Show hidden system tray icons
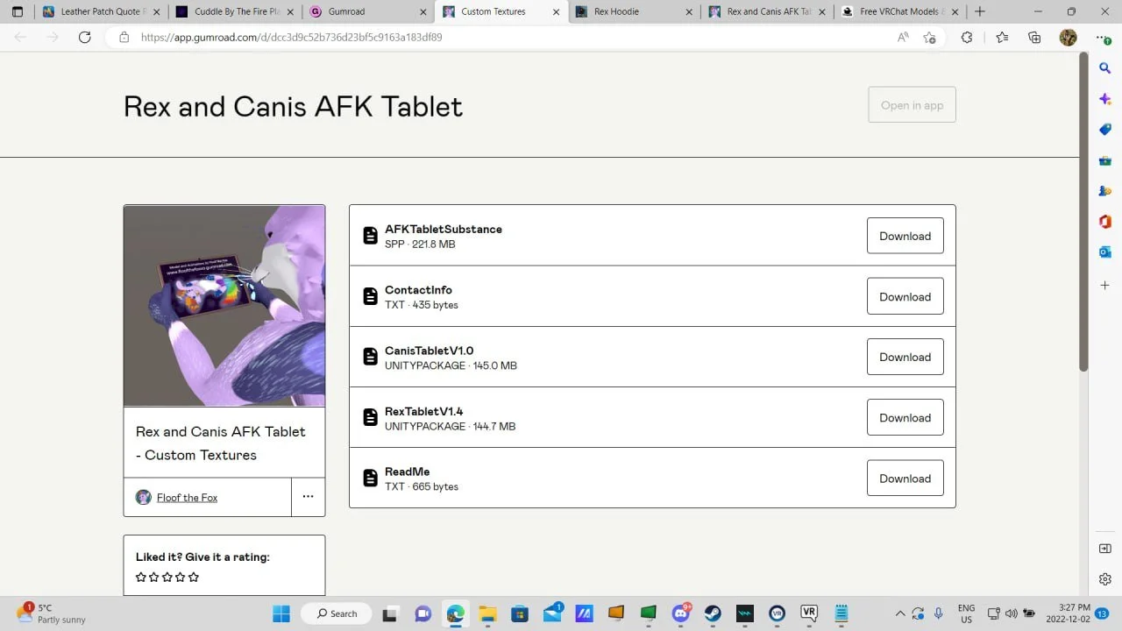 (899, 613)
